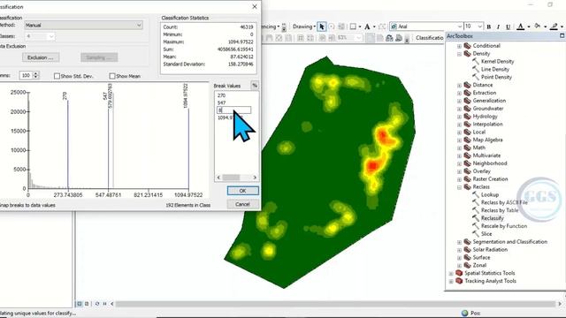Click the Columns value field
Image resolution: width=566 pixels, height=318 pixels.
[26, 75]
